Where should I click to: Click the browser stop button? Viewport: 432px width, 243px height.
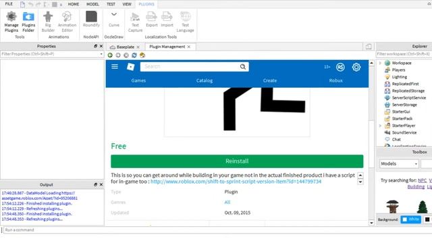[126, 55]
